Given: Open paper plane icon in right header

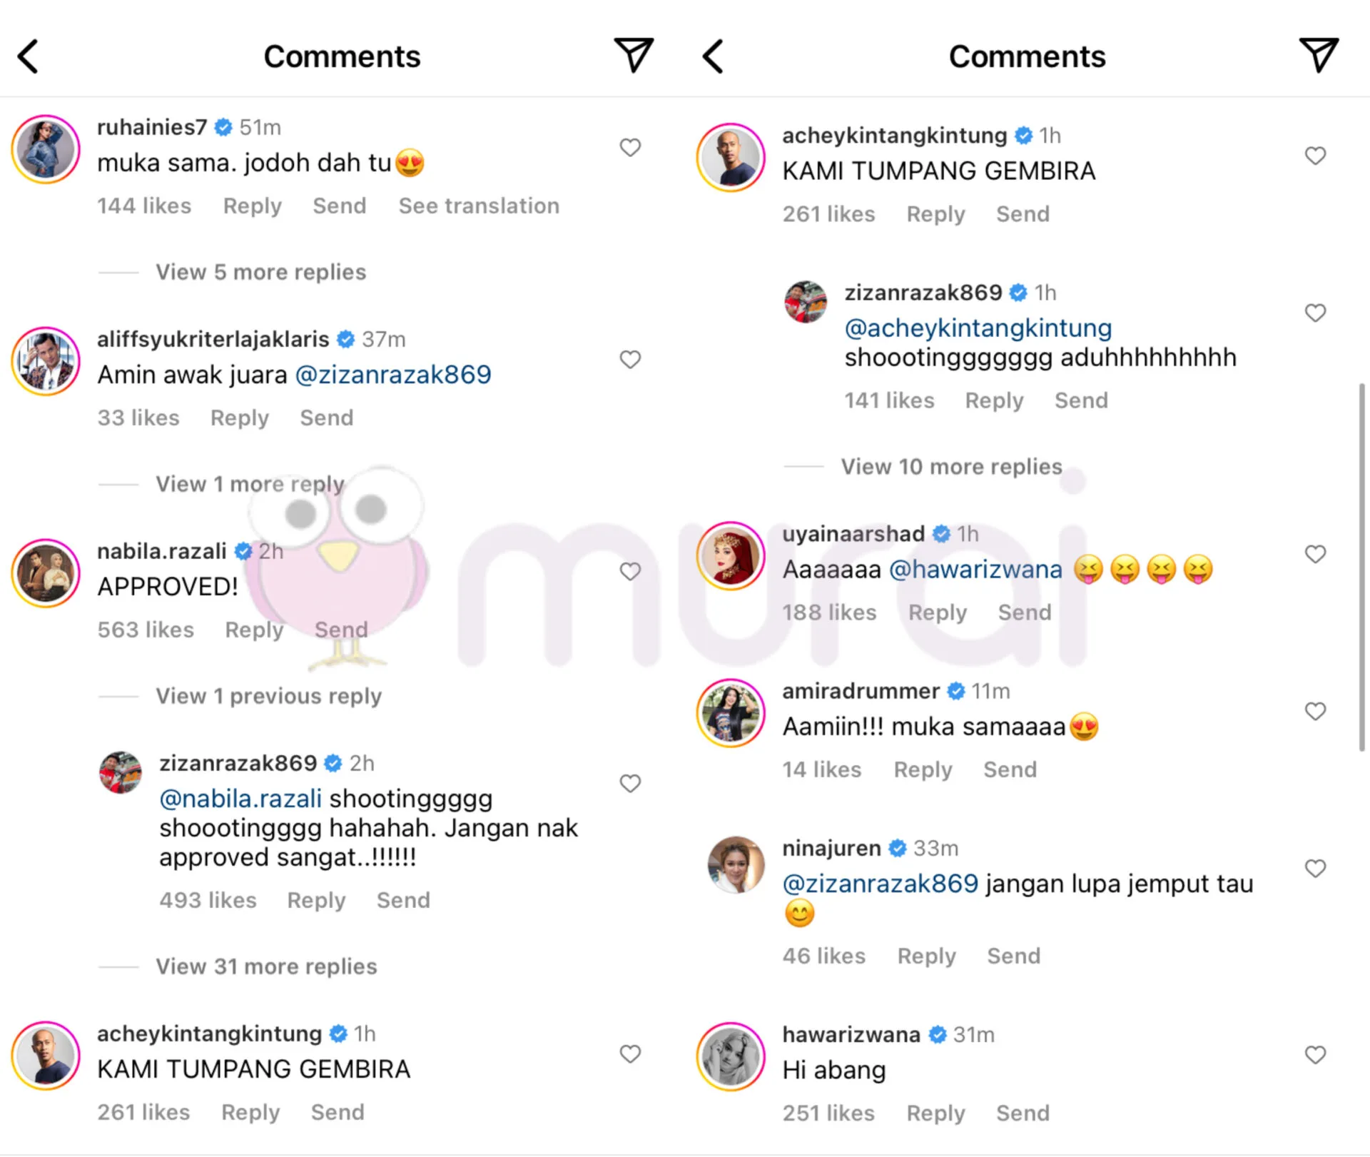Looking at the screenshot, I should coord(1319,55).
